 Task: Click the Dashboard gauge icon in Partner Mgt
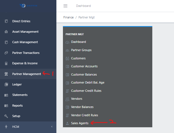coord(67,42)
